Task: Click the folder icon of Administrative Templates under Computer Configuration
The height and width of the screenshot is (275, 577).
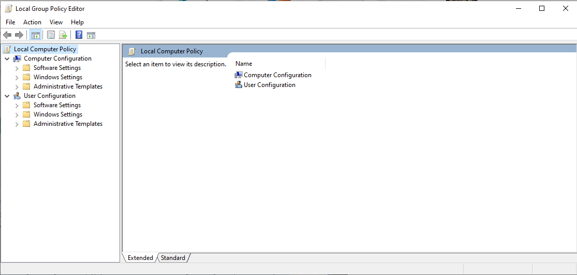Action: (x=26, y=86)
